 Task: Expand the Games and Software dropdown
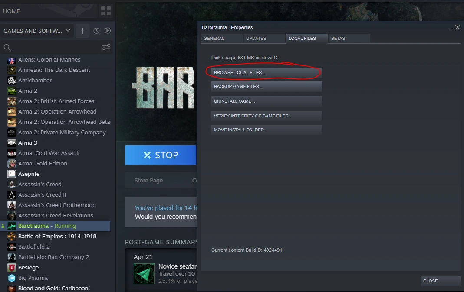tap(37, 31)
